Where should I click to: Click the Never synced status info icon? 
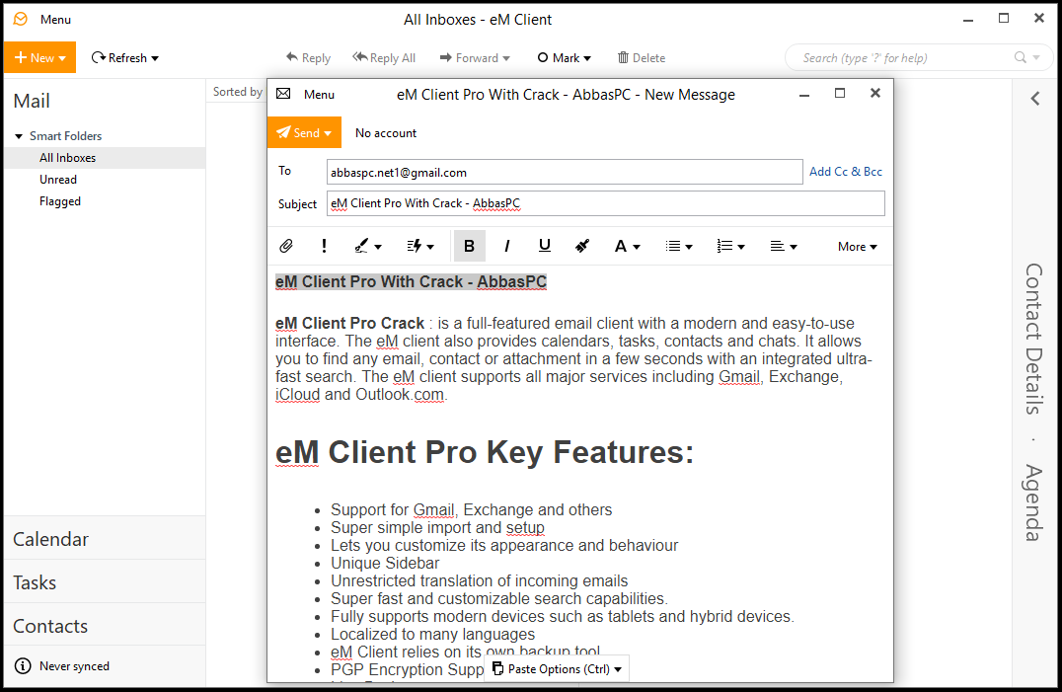click(23, 666)
